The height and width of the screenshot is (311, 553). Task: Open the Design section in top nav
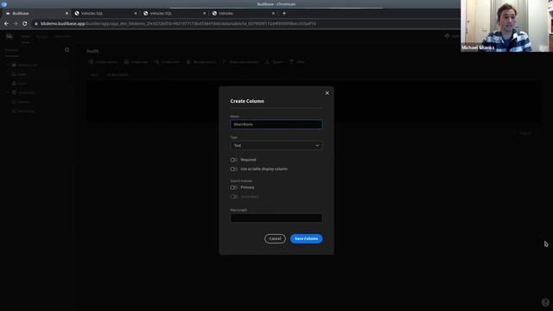[42, 36]
